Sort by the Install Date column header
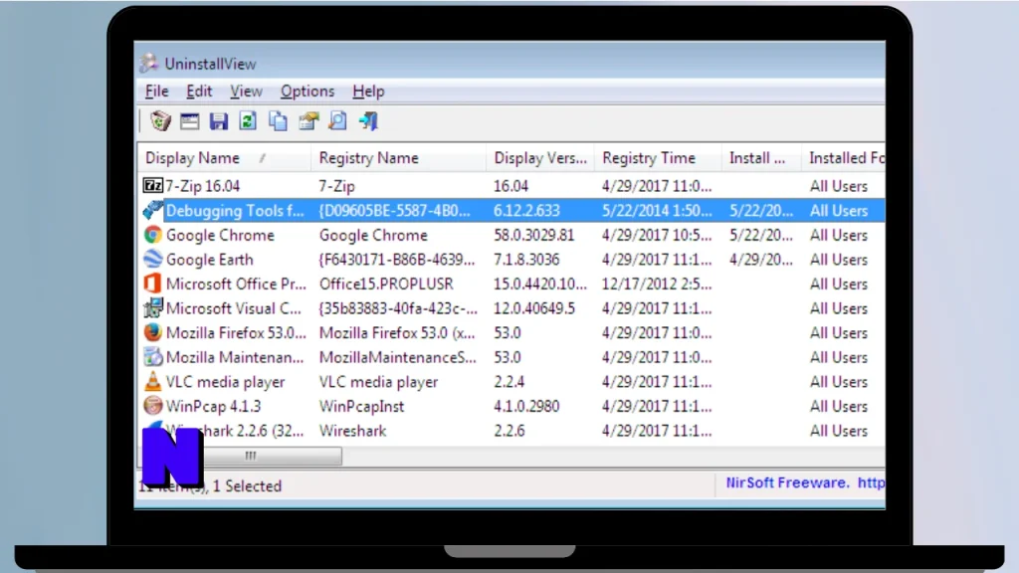Image resolution: width=1019 pixels, height=573 pixels. 761,158
